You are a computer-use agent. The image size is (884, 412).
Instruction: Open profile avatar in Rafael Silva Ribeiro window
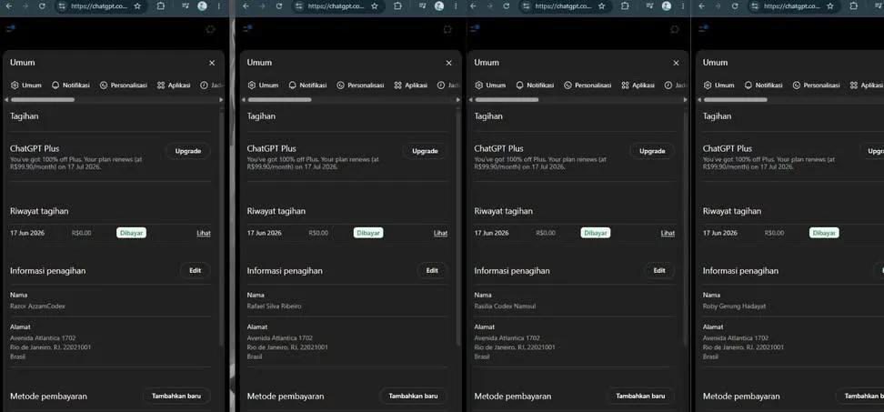pos(439,6)
